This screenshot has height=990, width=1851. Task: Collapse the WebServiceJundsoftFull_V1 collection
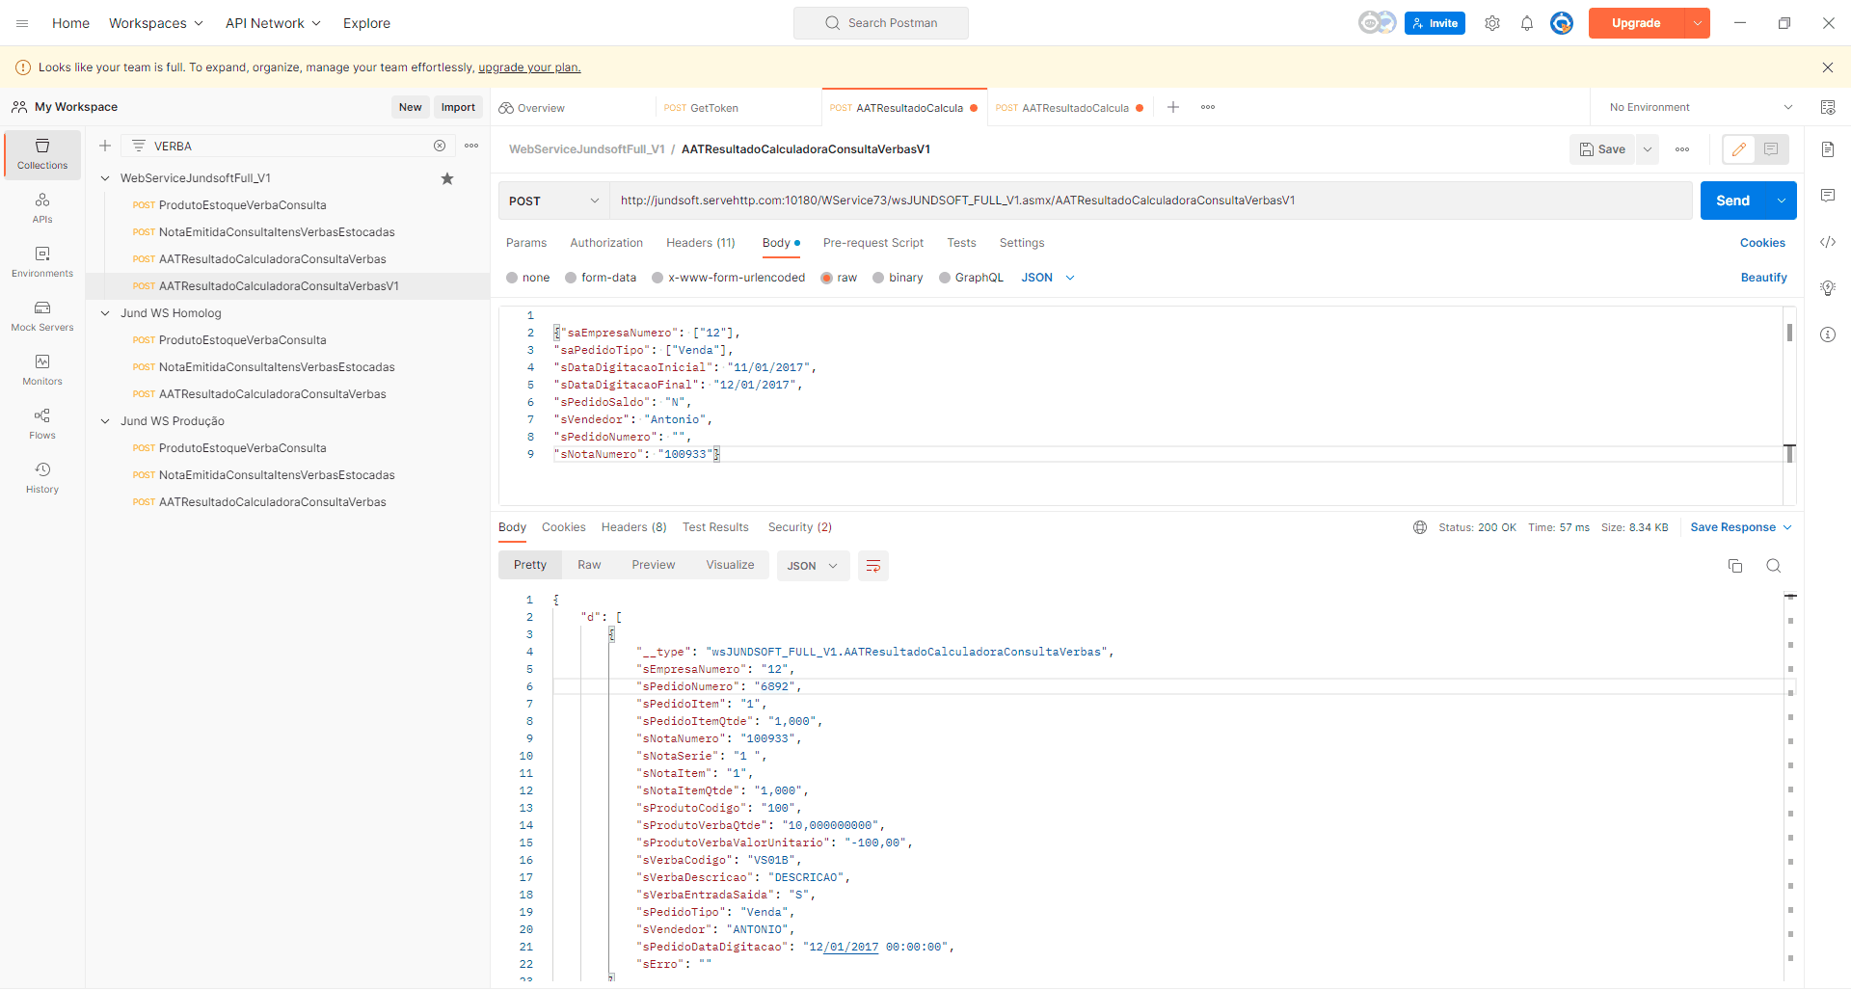[105, 178]
